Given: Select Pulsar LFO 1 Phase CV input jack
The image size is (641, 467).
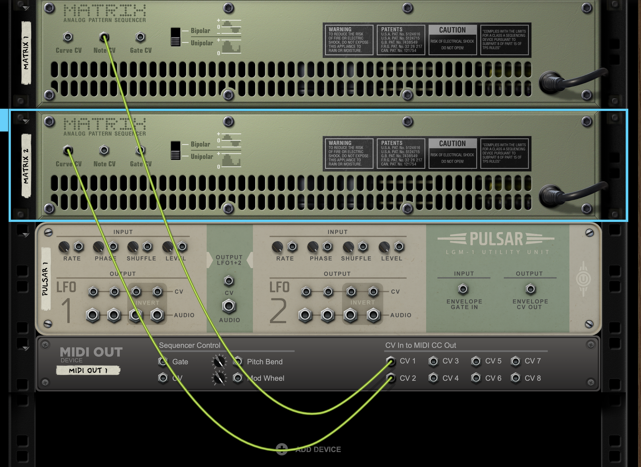Looking at the screenshot, I should pyautogui.click(x=113, y=247).
